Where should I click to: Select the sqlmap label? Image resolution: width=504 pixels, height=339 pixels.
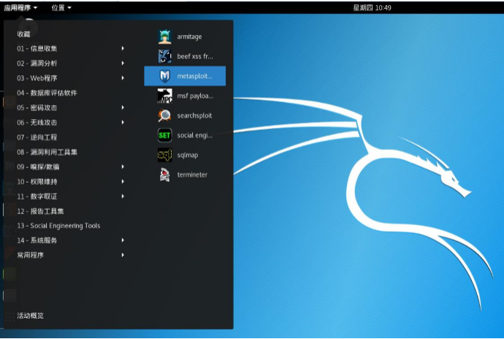click(188, 155)
